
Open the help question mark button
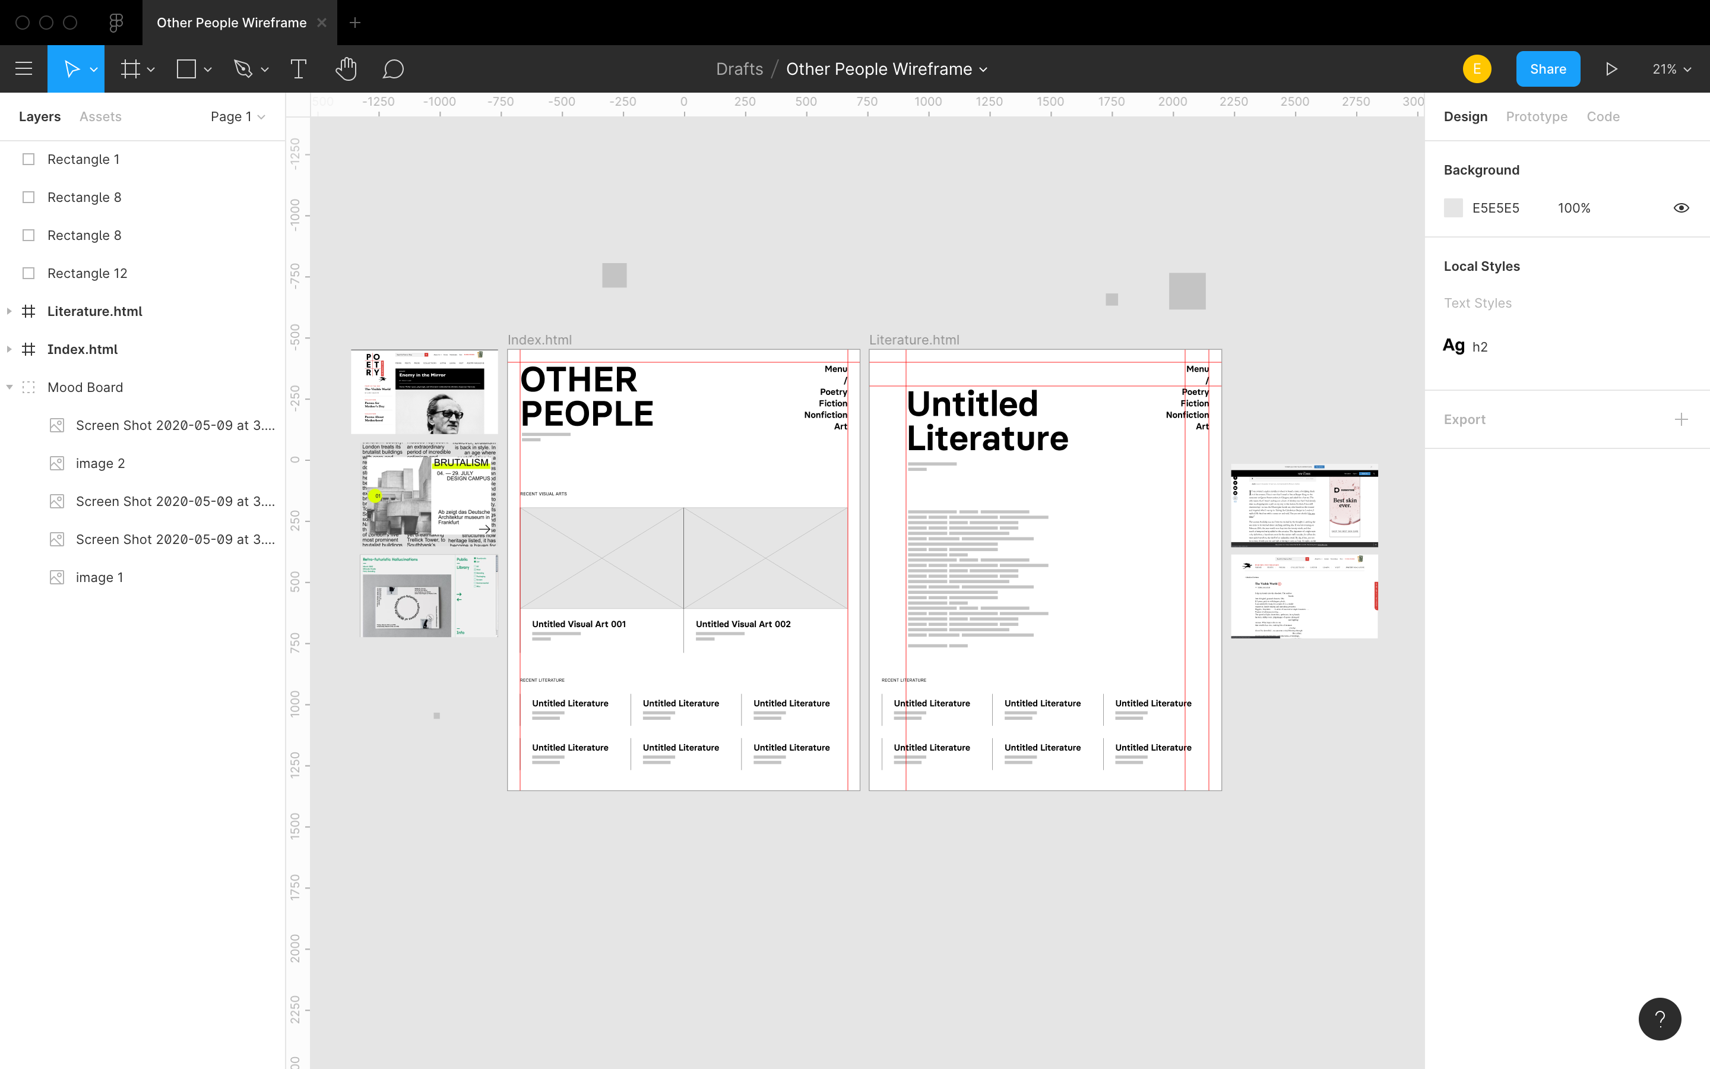(x=1660, y=1019)
